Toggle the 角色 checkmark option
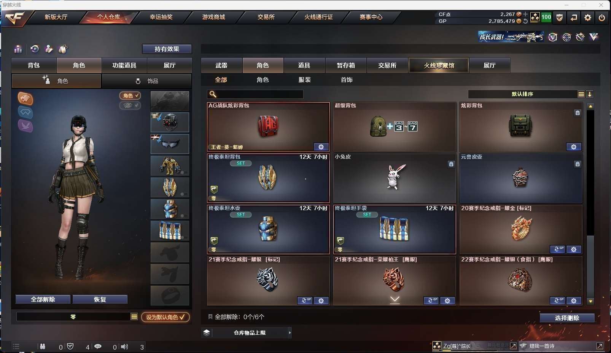 point(130,96)
